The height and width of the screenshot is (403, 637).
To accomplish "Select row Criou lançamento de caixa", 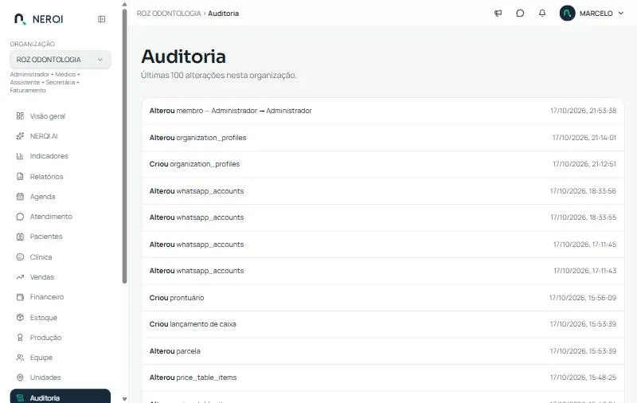I will coord(383,324).
